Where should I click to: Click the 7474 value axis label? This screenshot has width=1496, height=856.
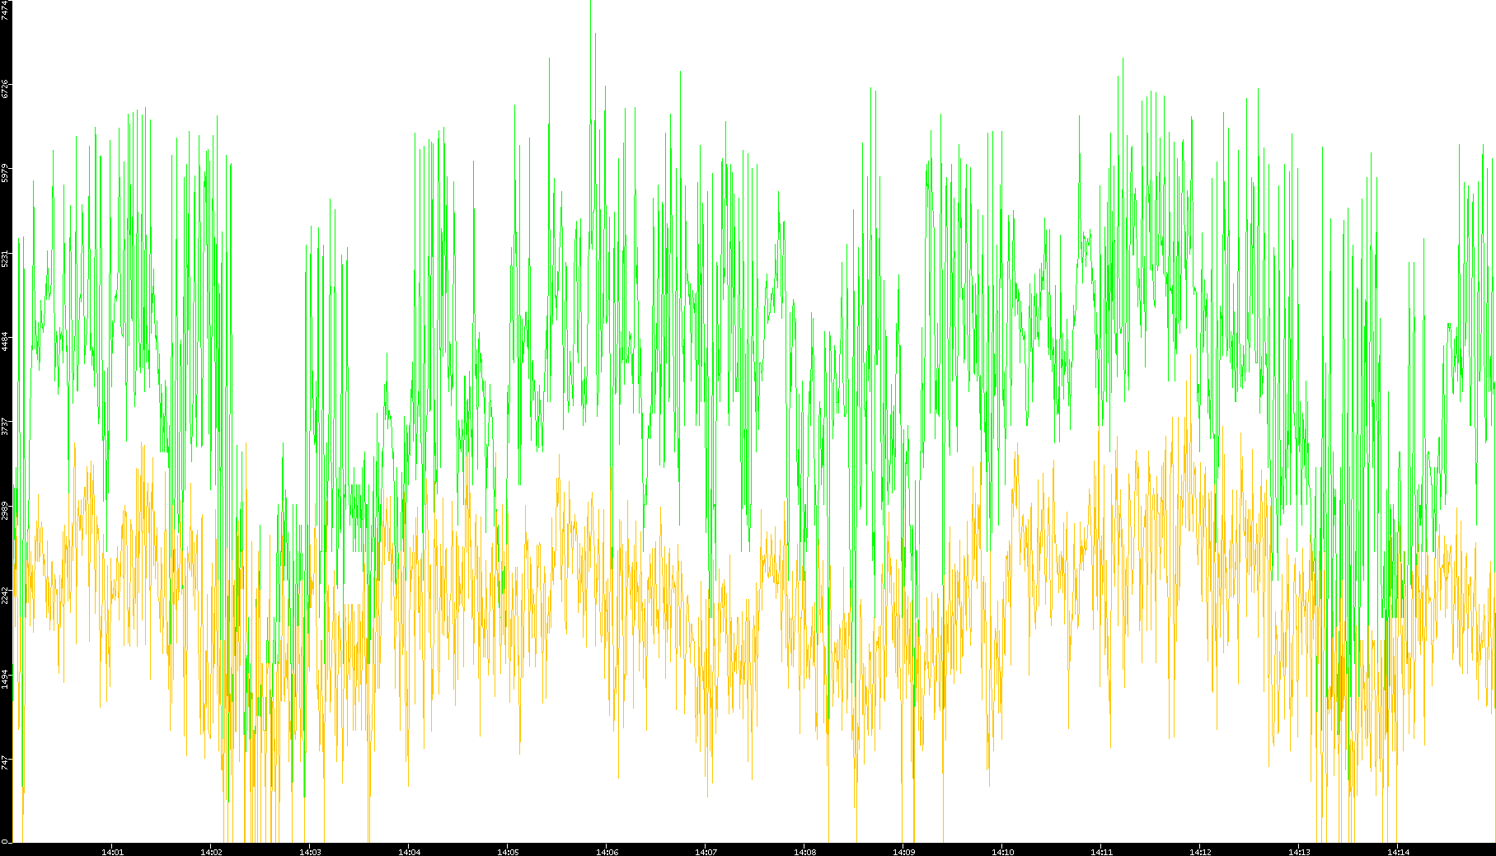[6, 10]
